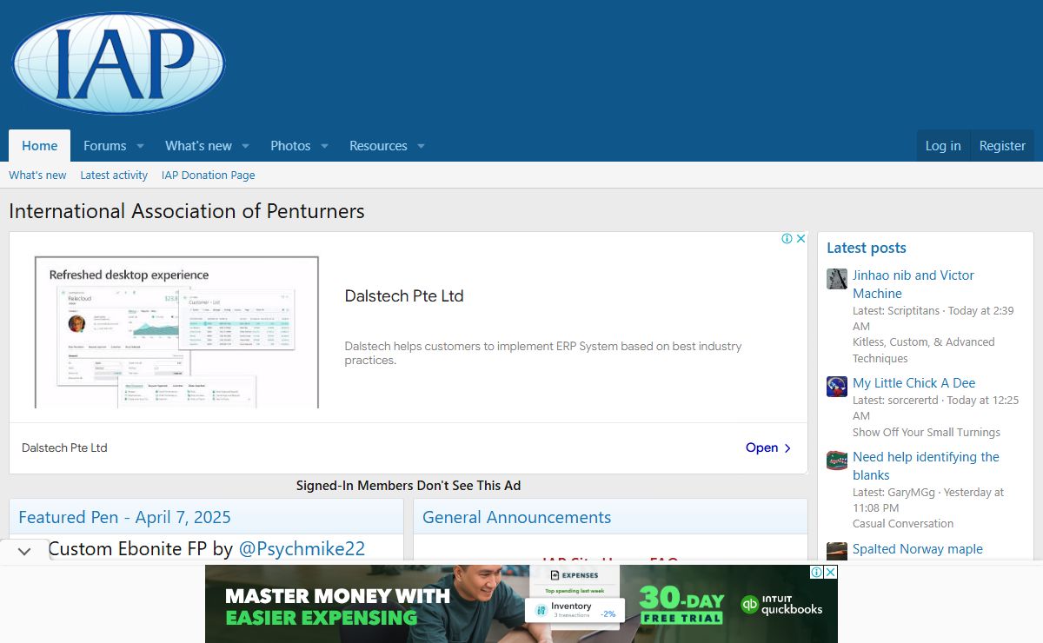Open the ad info icon on Dalstech ad
Image resolution: width=1043 pixels, height=643 pixels.
(787, 239)
